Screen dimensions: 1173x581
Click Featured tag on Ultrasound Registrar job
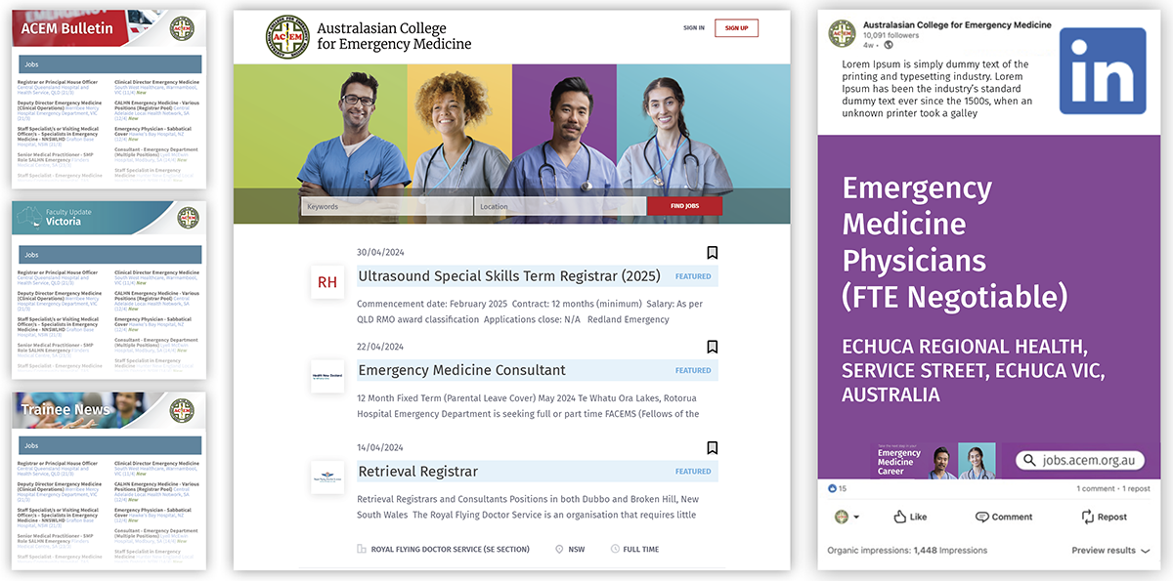(x=694, y=276)
